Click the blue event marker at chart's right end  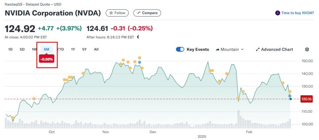pyautogui.click(x=290, y=96)
